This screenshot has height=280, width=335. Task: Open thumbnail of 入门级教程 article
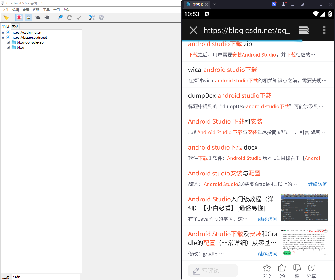304,208
